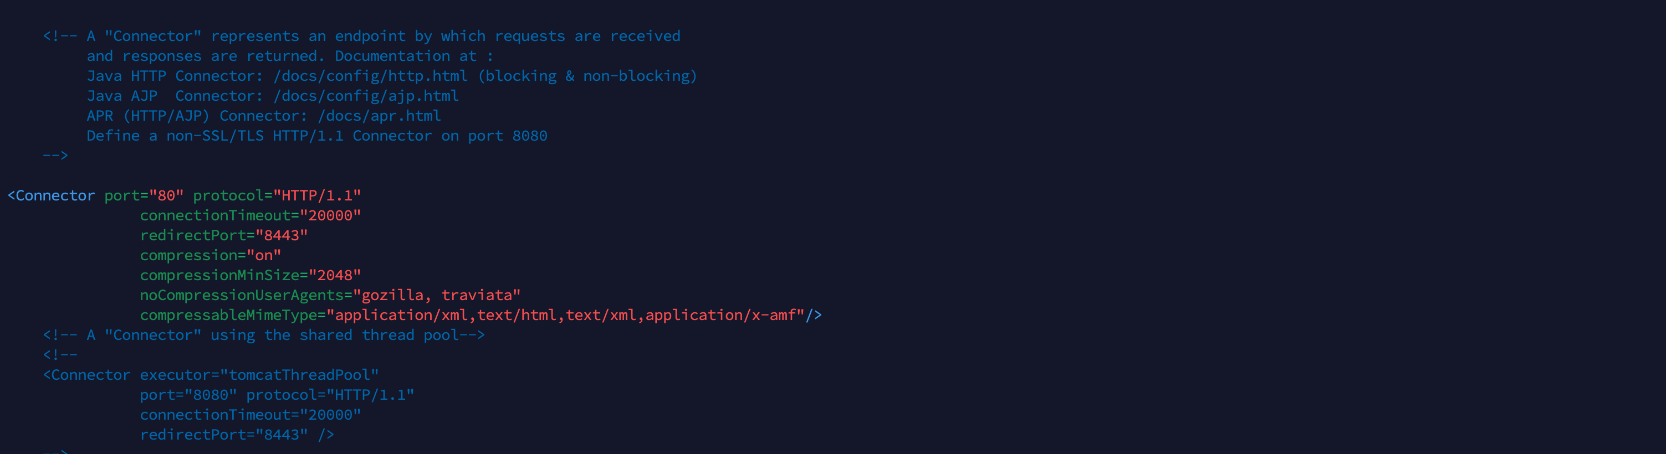Click the /docs/config/http.html path in the comment
Viewport: 1666px width, 454px height.
tap(370, 76)
